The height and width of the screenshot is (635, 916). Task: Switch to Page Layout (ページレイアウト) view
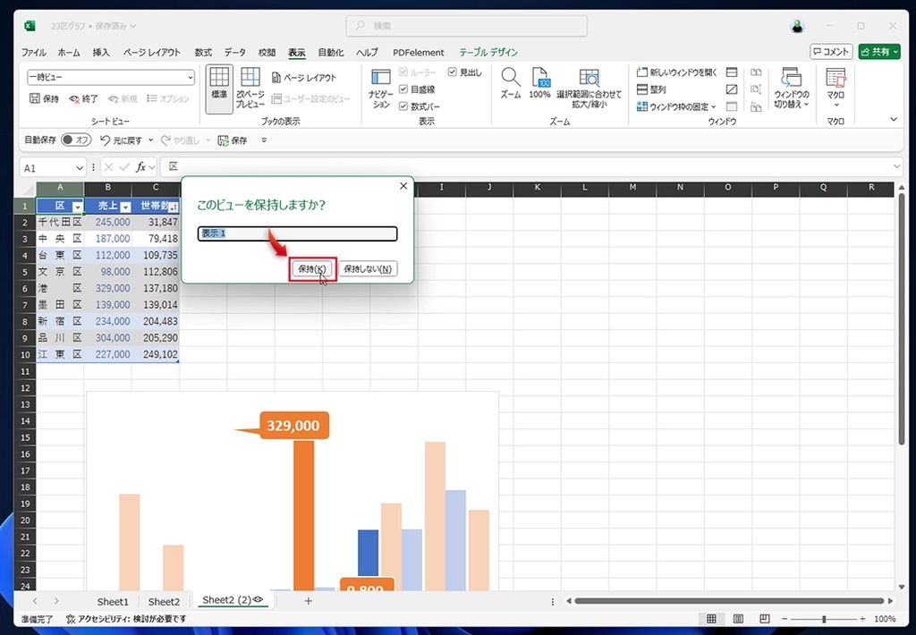pos(304,78)
